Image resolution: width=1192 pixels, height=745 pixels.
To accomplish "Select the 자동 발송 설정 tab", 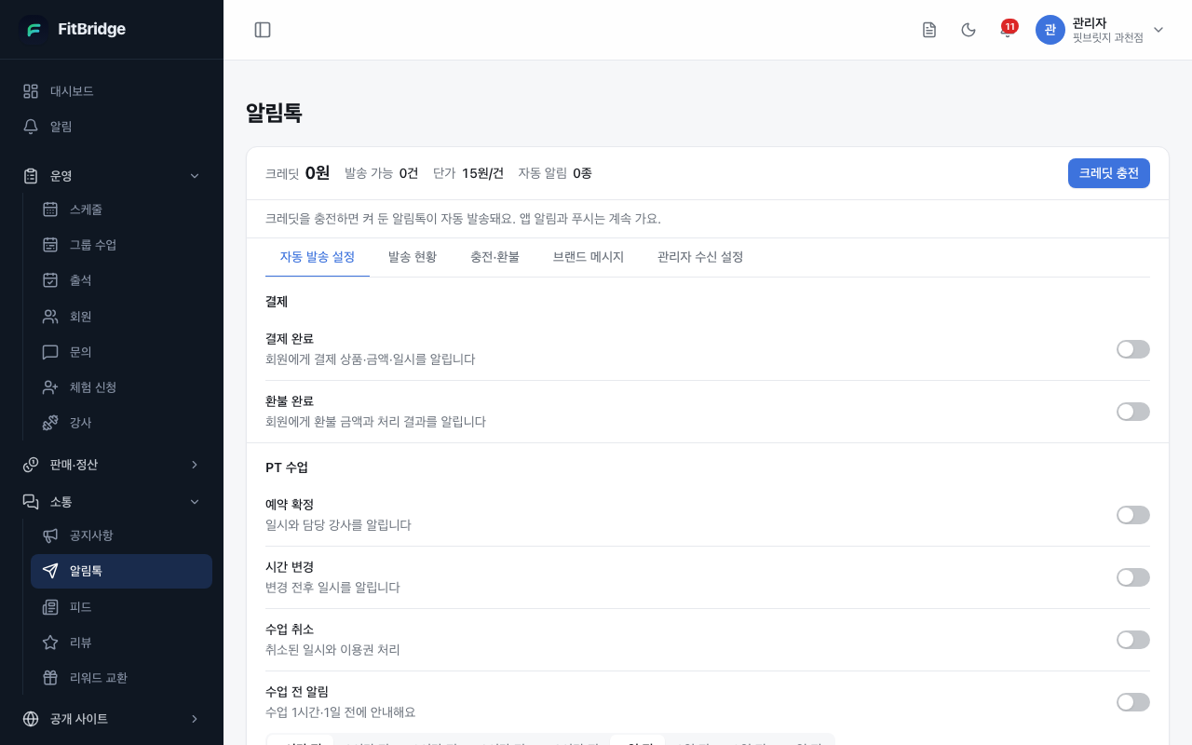I will pyautogui.click(x=318, y=257).
